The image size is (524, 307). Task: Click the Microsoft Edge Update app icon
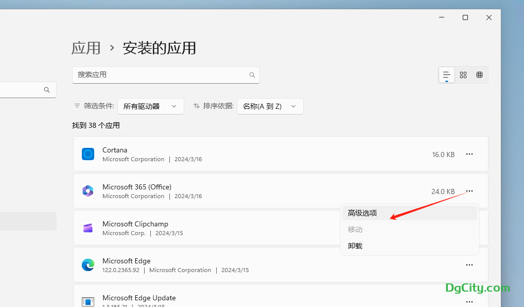(88, 301)
